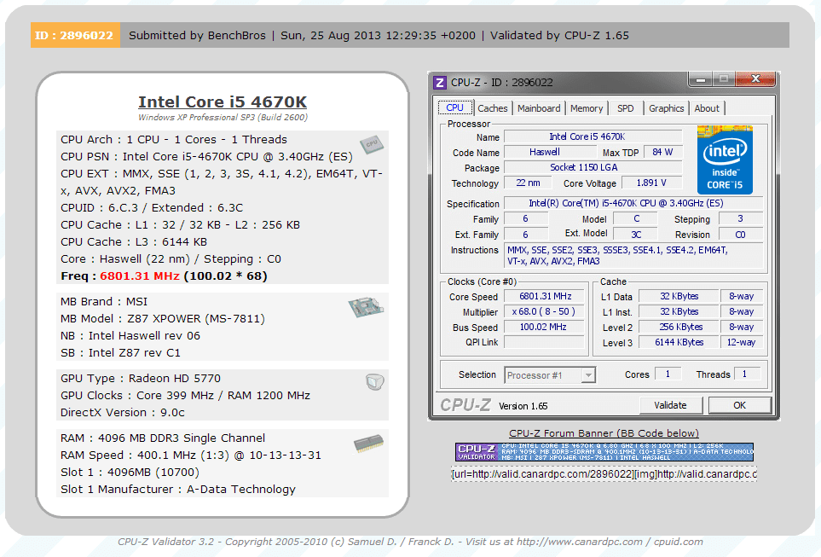Open the SPD tab
This screenshot has width=821, height=557.
point(626,108)
